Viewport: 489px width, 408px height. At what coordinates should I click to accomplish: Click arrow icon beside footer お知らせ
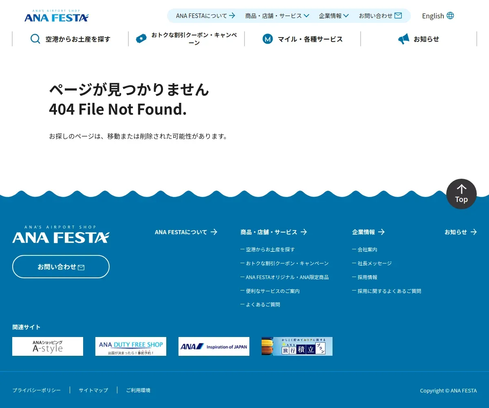[474, 232]
